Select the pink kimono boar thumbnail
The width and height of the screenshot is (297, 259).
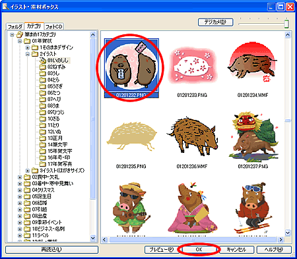[192, 208]
